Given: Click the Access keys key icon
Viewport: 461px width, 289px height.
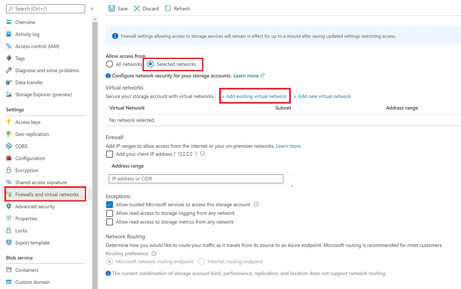Looking at the screenshot, I should coord(9,122).
